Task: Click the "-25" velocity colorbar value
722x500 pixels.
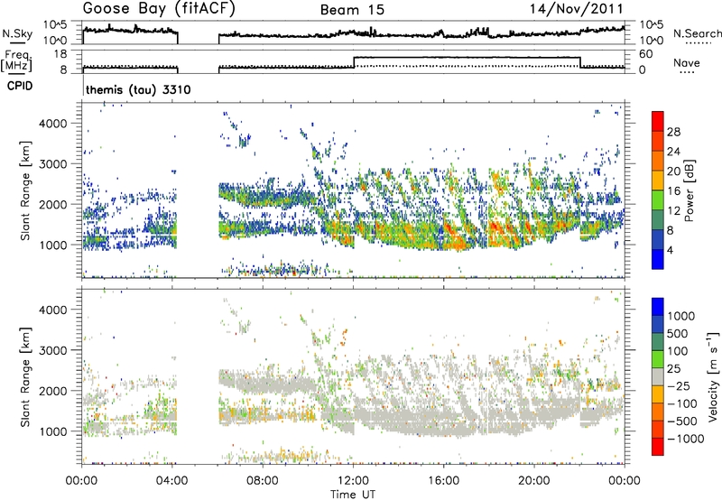Action: pyautogui.click(x=679, y=385)
